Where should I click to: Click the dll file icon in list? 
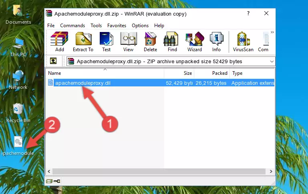[50, 82]
